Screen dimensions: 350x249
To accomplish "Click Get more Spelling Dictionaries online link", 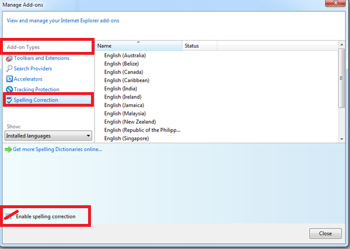I will [x=58, y=149].
